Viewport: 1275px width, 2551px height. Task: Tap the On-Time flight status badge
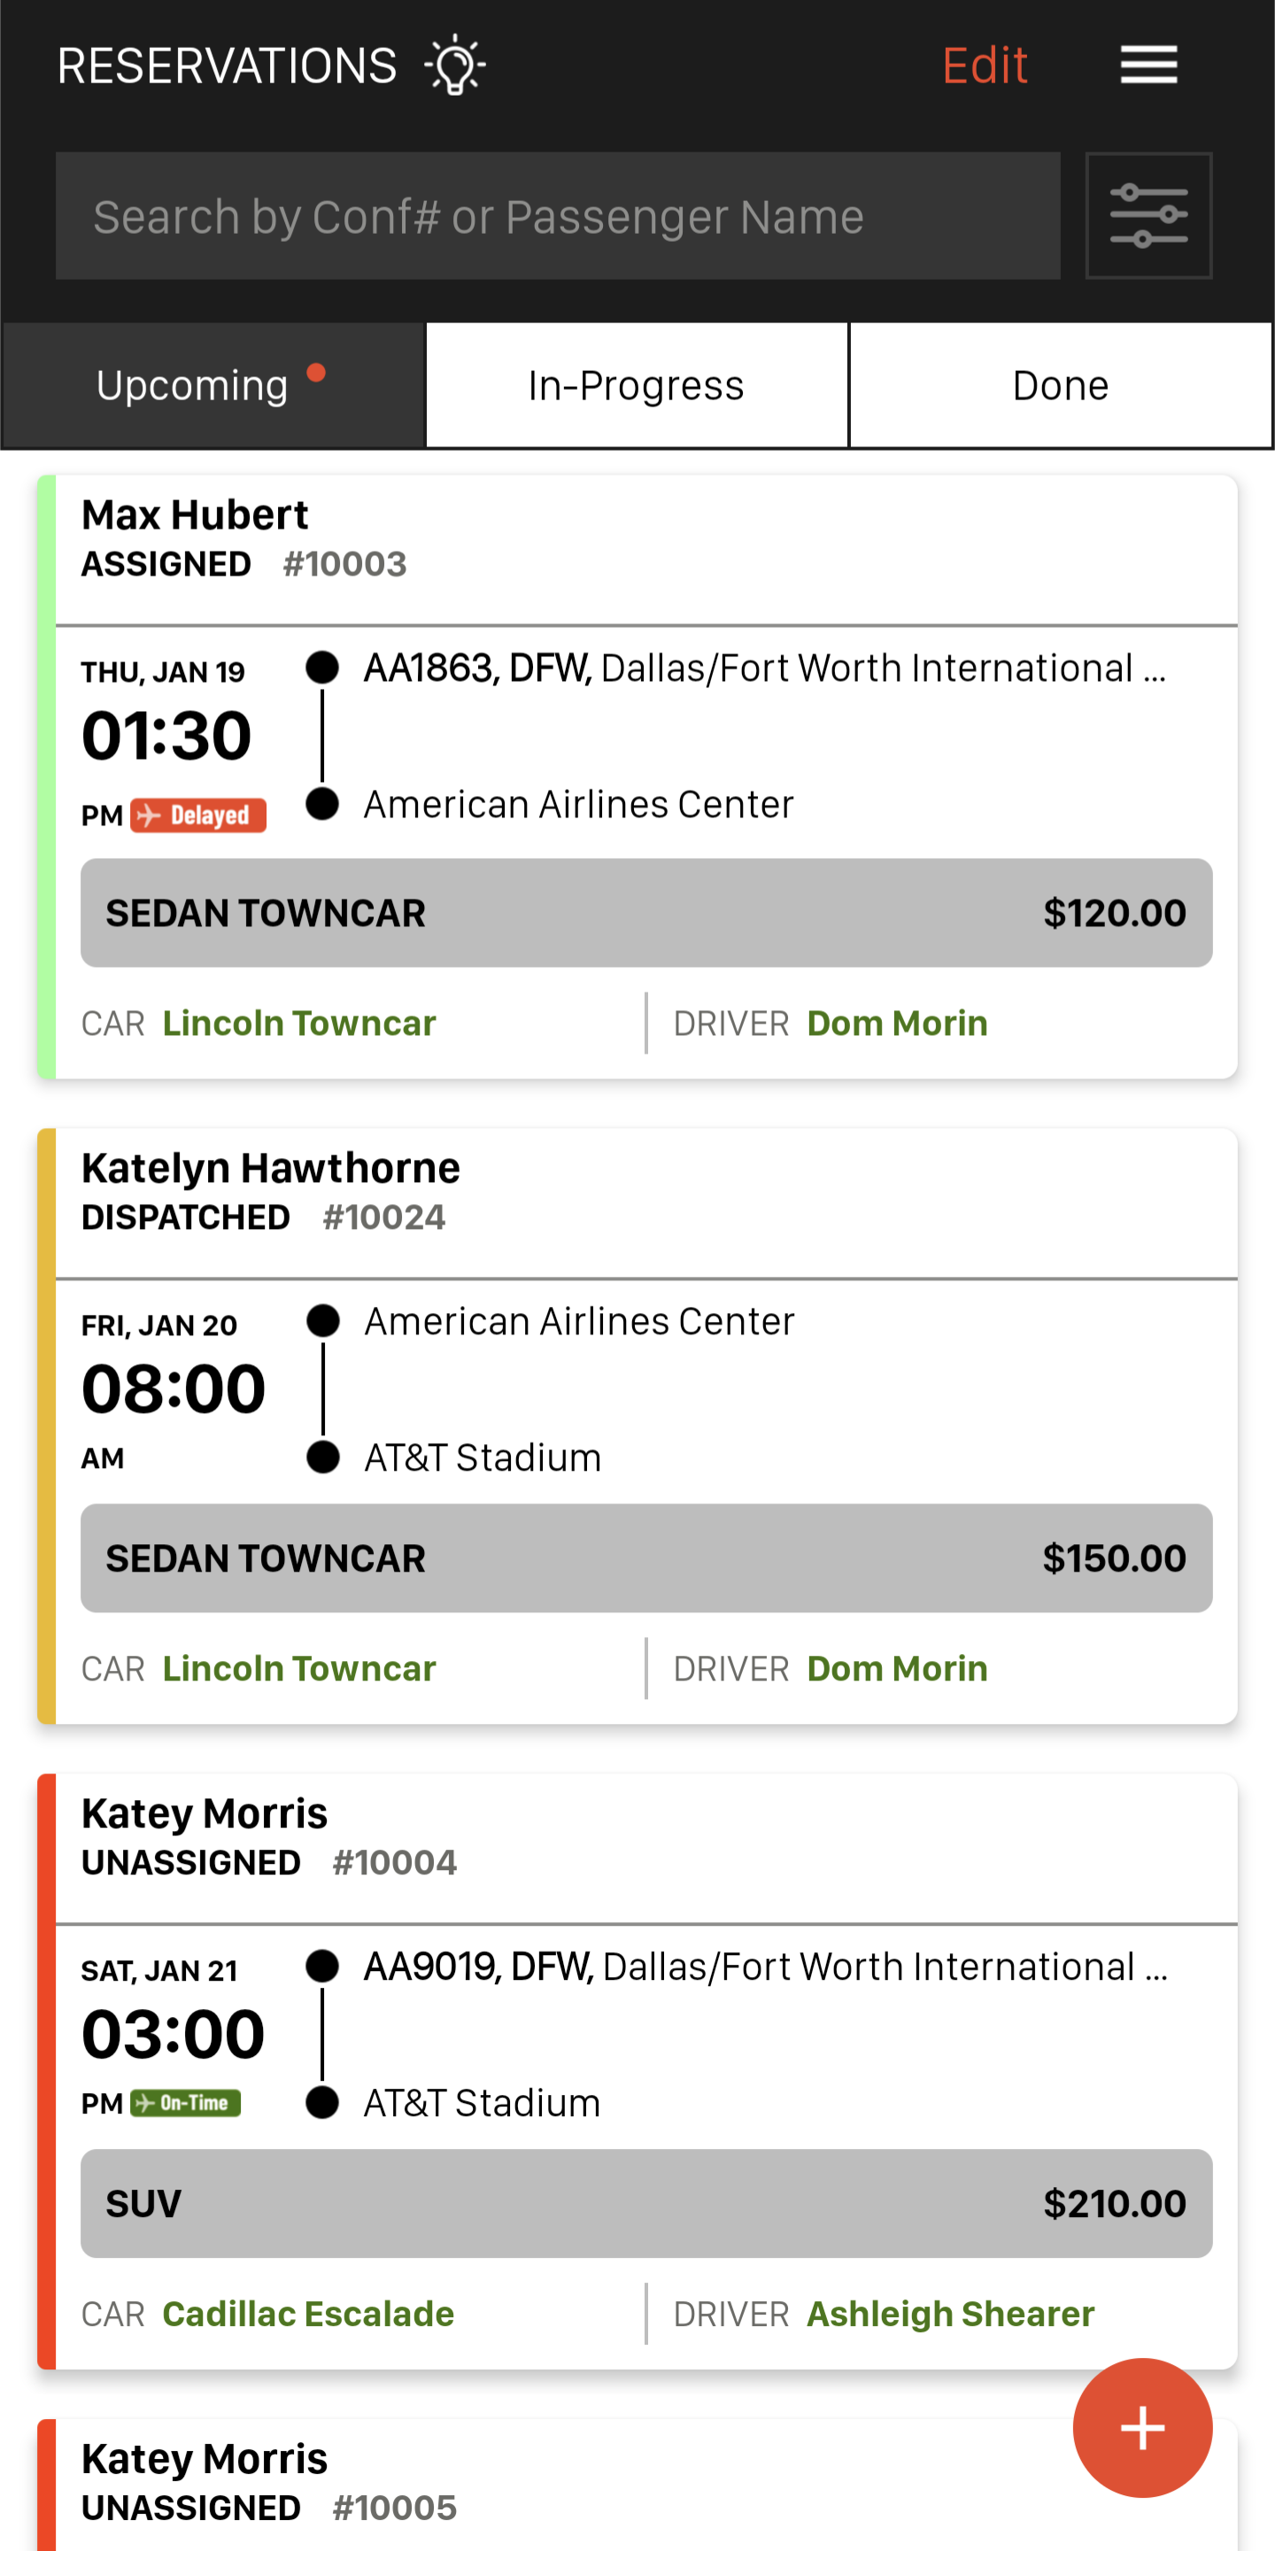[x=186, y=2102]
